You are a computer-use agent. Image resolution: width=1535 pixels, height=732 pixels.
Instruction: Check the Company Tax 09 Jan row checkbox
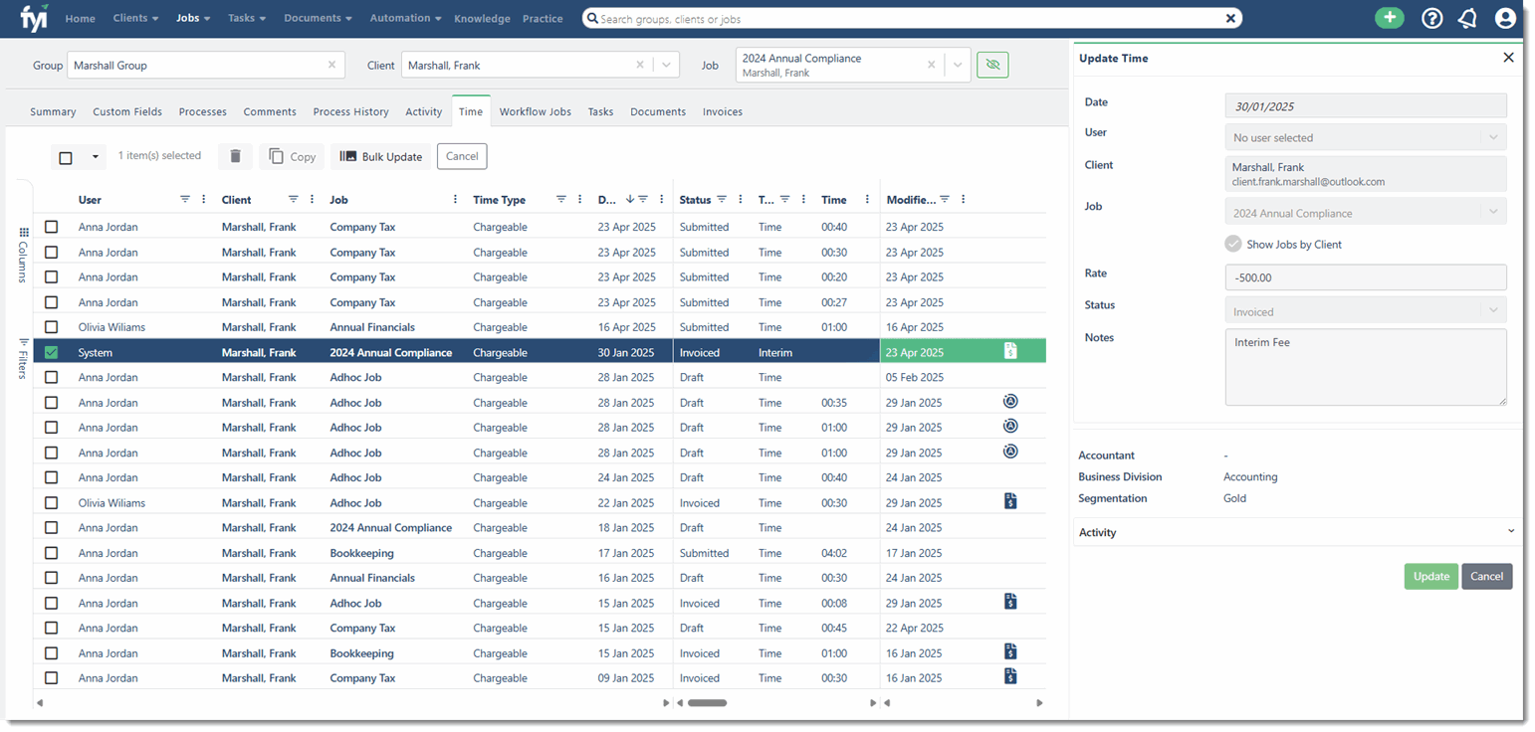tap(52, 678)
